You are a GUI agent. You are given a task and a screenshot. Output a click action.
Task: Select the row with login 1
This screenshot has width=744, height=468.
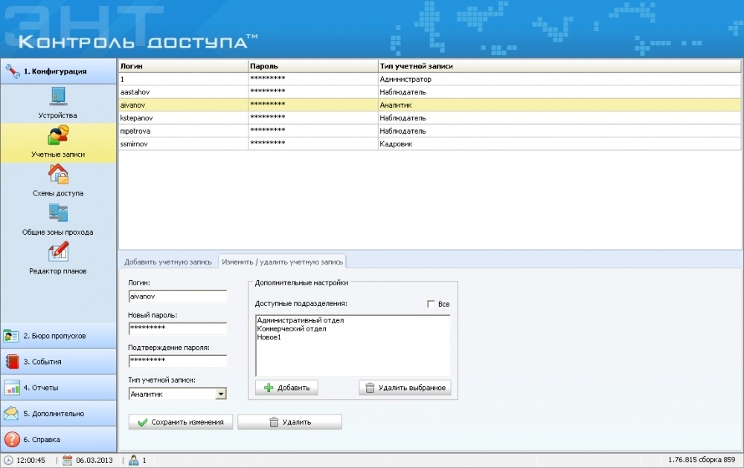pyautogui.click(x=429, y=79)
